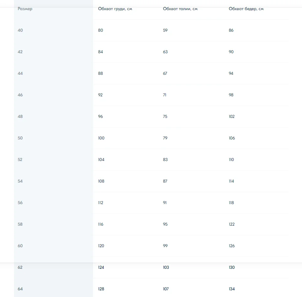Click chest value 100 in size 50 row
Screen dimensions: 302x297
tap(101, 138)
